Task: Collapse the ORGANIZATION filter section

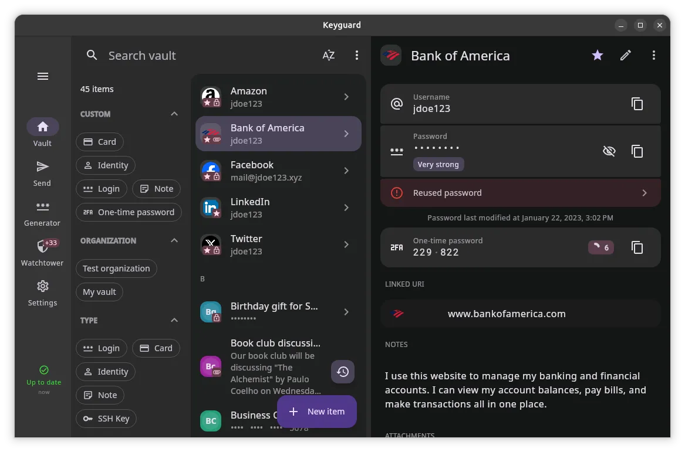Action: (x=174, y=240)
